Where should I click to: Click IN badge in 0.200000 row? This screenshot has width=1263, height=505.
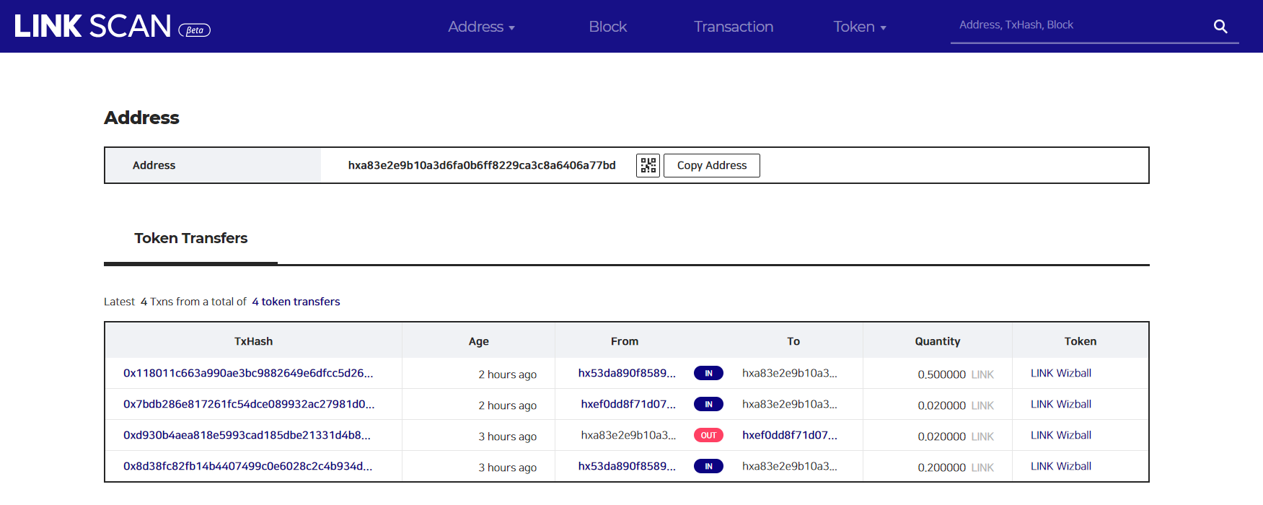[x=708, y=466]
